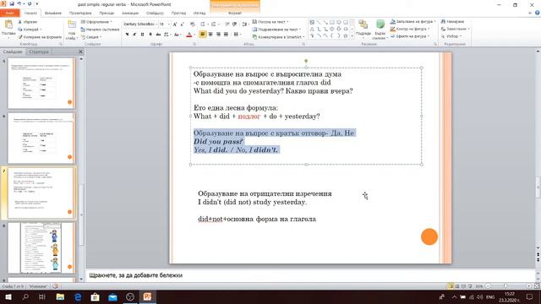541x304 pixels.
Task: Expand Shape Effects (Ефекти на фигура) dropdown
Action: pos(410,36)
